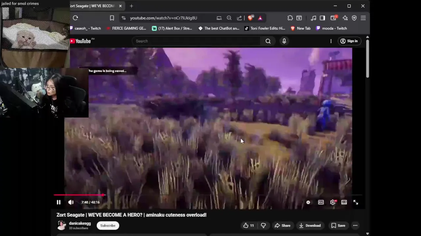Bookmark this page icon
This screenshot has height=236, width=421.
pos(112,18)
